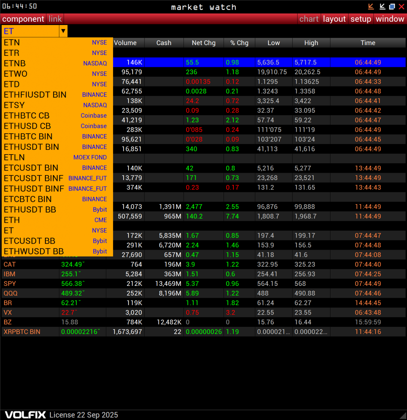Choose ETHUSDT BB Bybit entry

(57, 210)
